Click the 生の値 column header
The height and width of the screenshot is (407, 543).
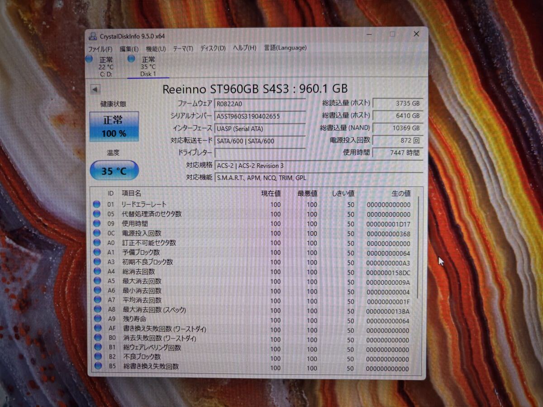tap(400, 193)
